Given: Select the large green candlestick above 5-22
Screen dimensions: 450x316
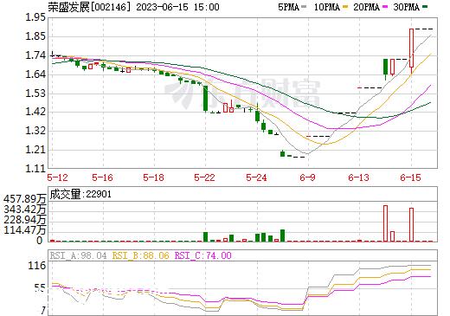Looking at the screenshot, I should pyautogui.click(x=205, y=98).
